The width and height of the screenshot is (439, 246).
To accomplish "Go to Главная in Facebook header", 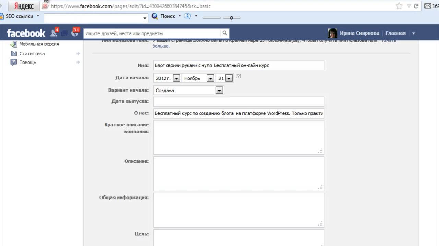I will [395, 33].
